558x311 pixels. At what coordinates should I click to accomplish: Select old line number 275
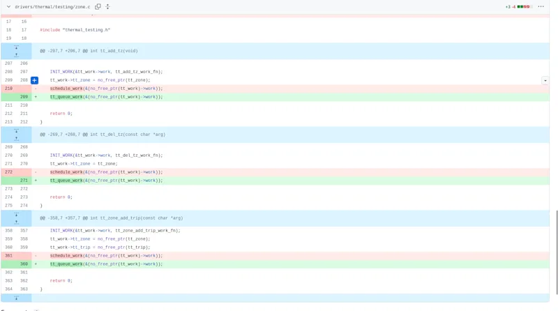(8, 206)
